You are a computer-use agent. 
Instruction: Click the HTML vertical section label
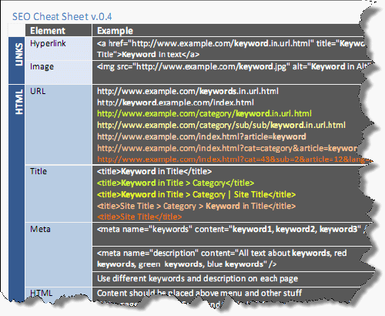tap(19, 103)
